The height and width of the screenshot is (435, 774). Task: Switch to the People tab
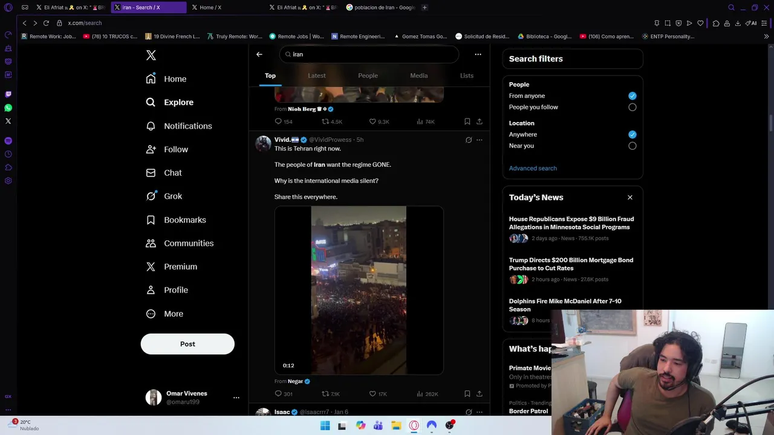368,76
